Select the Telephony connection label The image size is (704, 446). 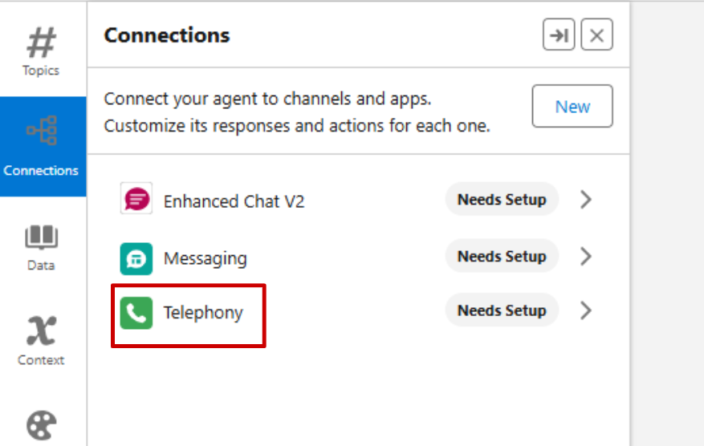(203, 313)
